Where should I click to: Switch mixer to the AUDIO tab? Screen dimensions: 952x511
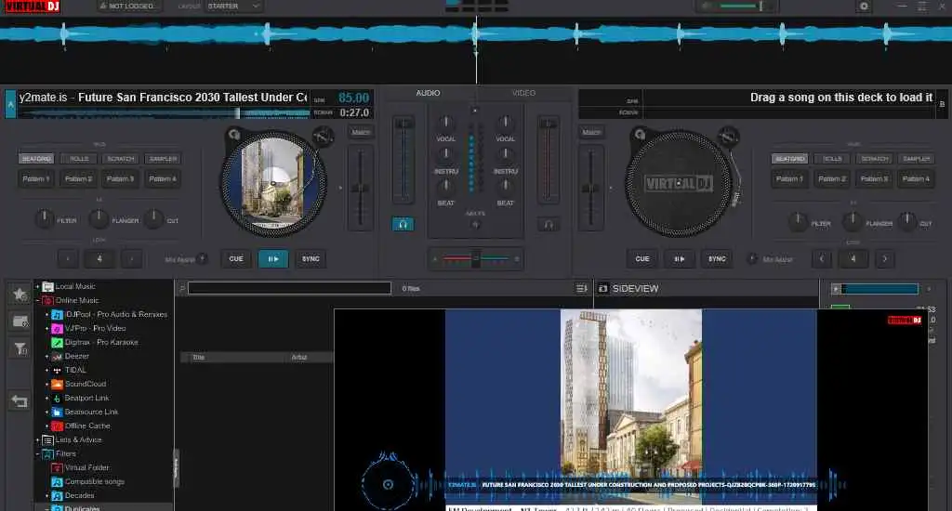(x=428, y=93)
